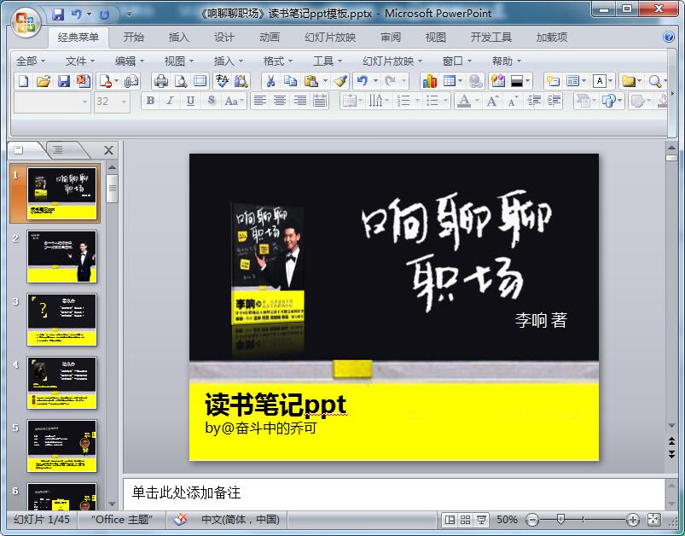Open the 审阅 ribbon tab

390,38
